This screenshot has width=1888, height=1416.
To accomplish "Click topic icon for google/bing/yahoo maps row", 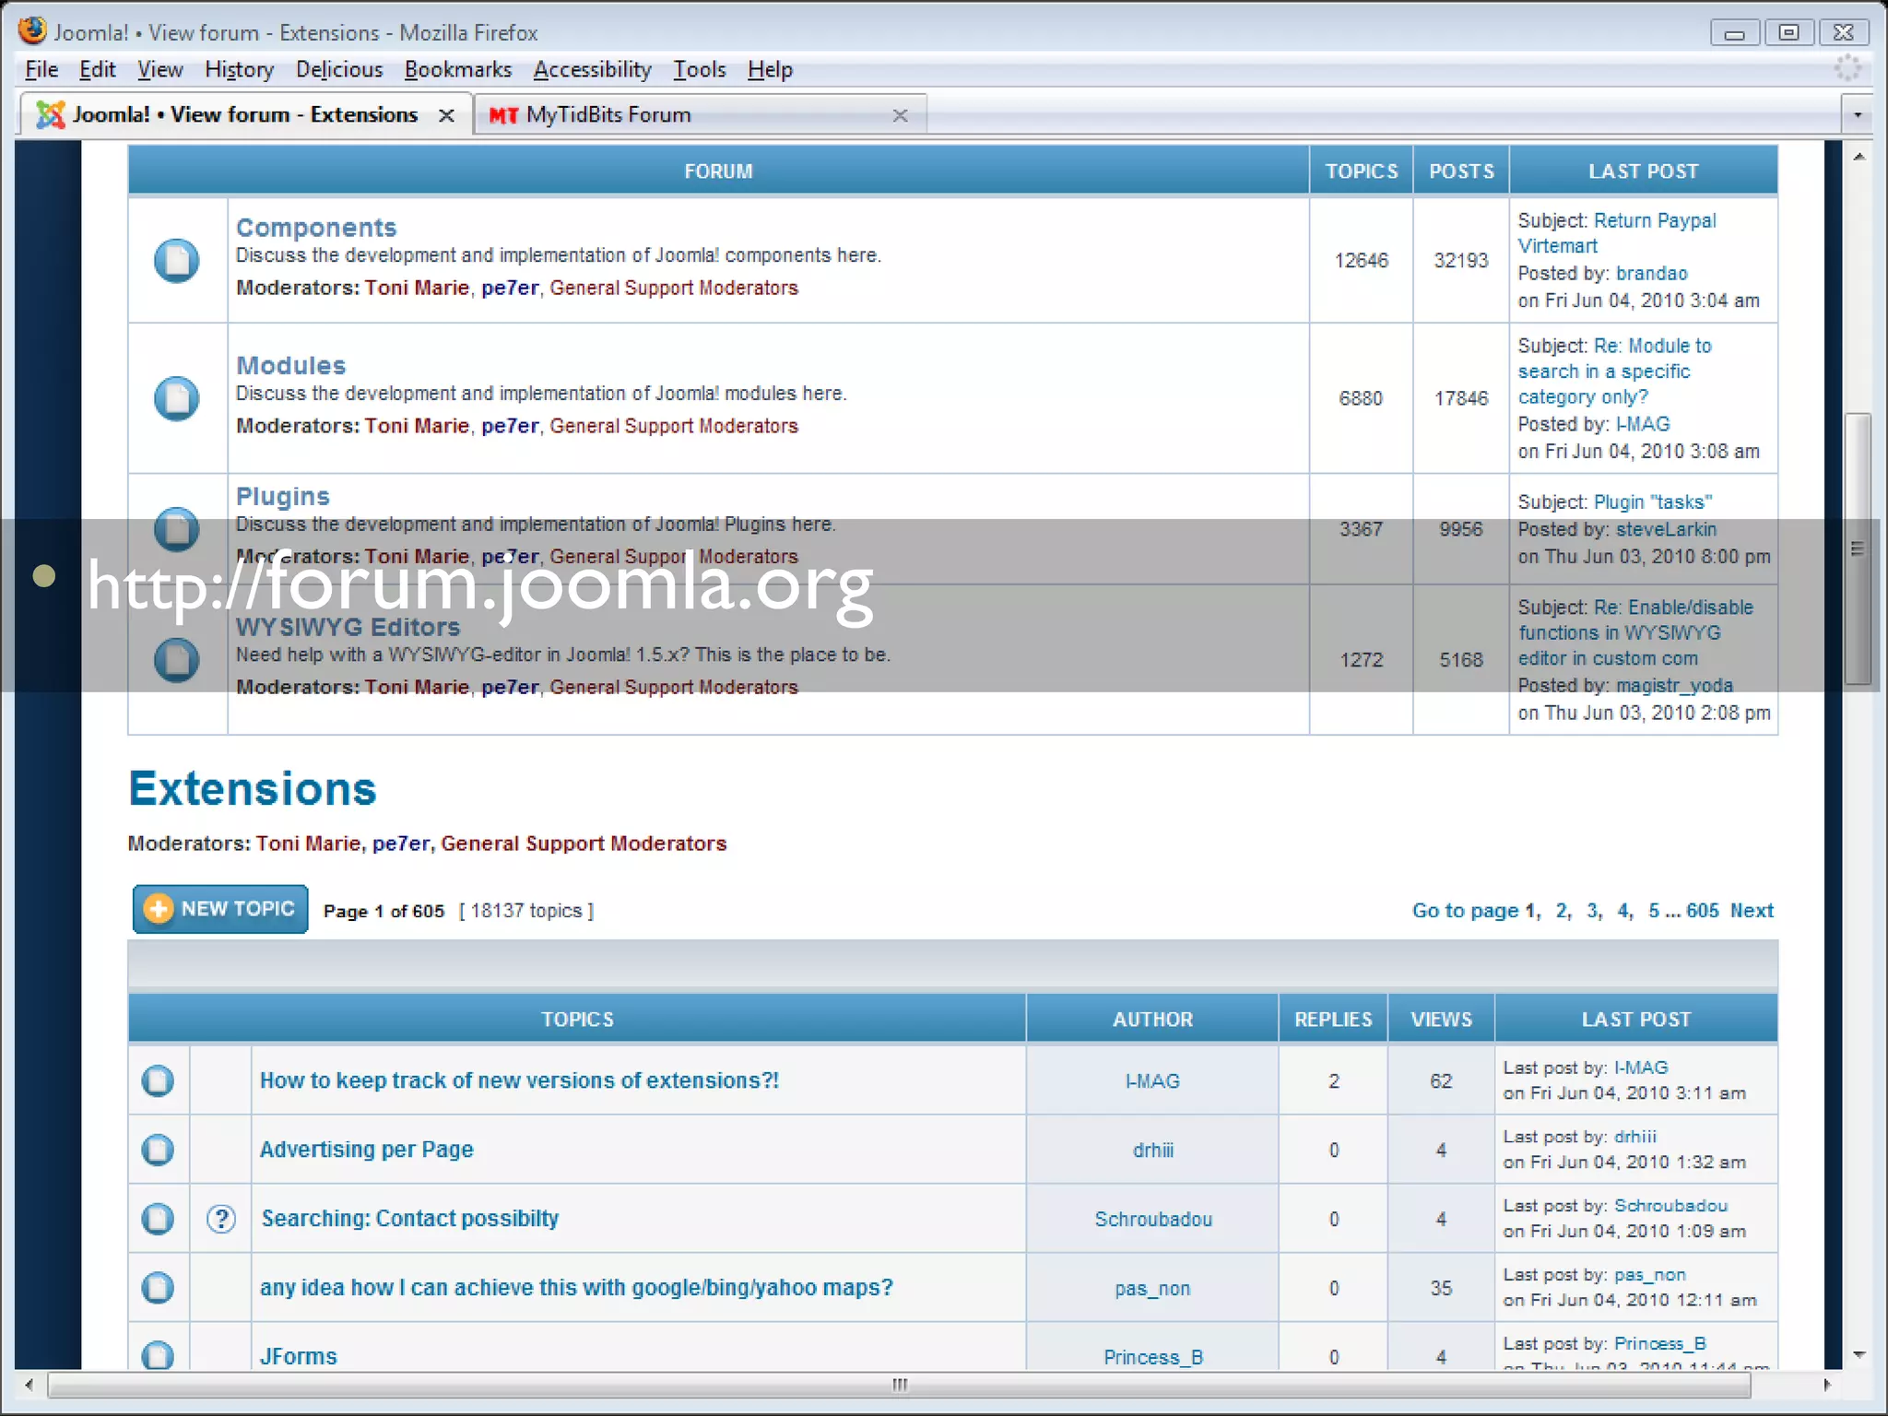I will pyautogui.click(x=158, y=1288).
